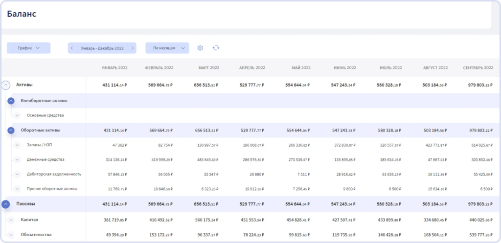Click Капитал value 334 680.45 ₽

coord(436,220)
